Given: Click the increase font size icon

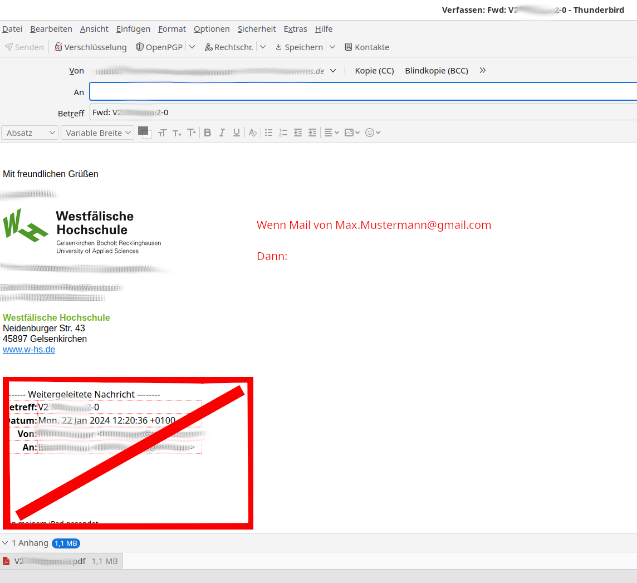Looking at the screenshot, I should (192, 133).
